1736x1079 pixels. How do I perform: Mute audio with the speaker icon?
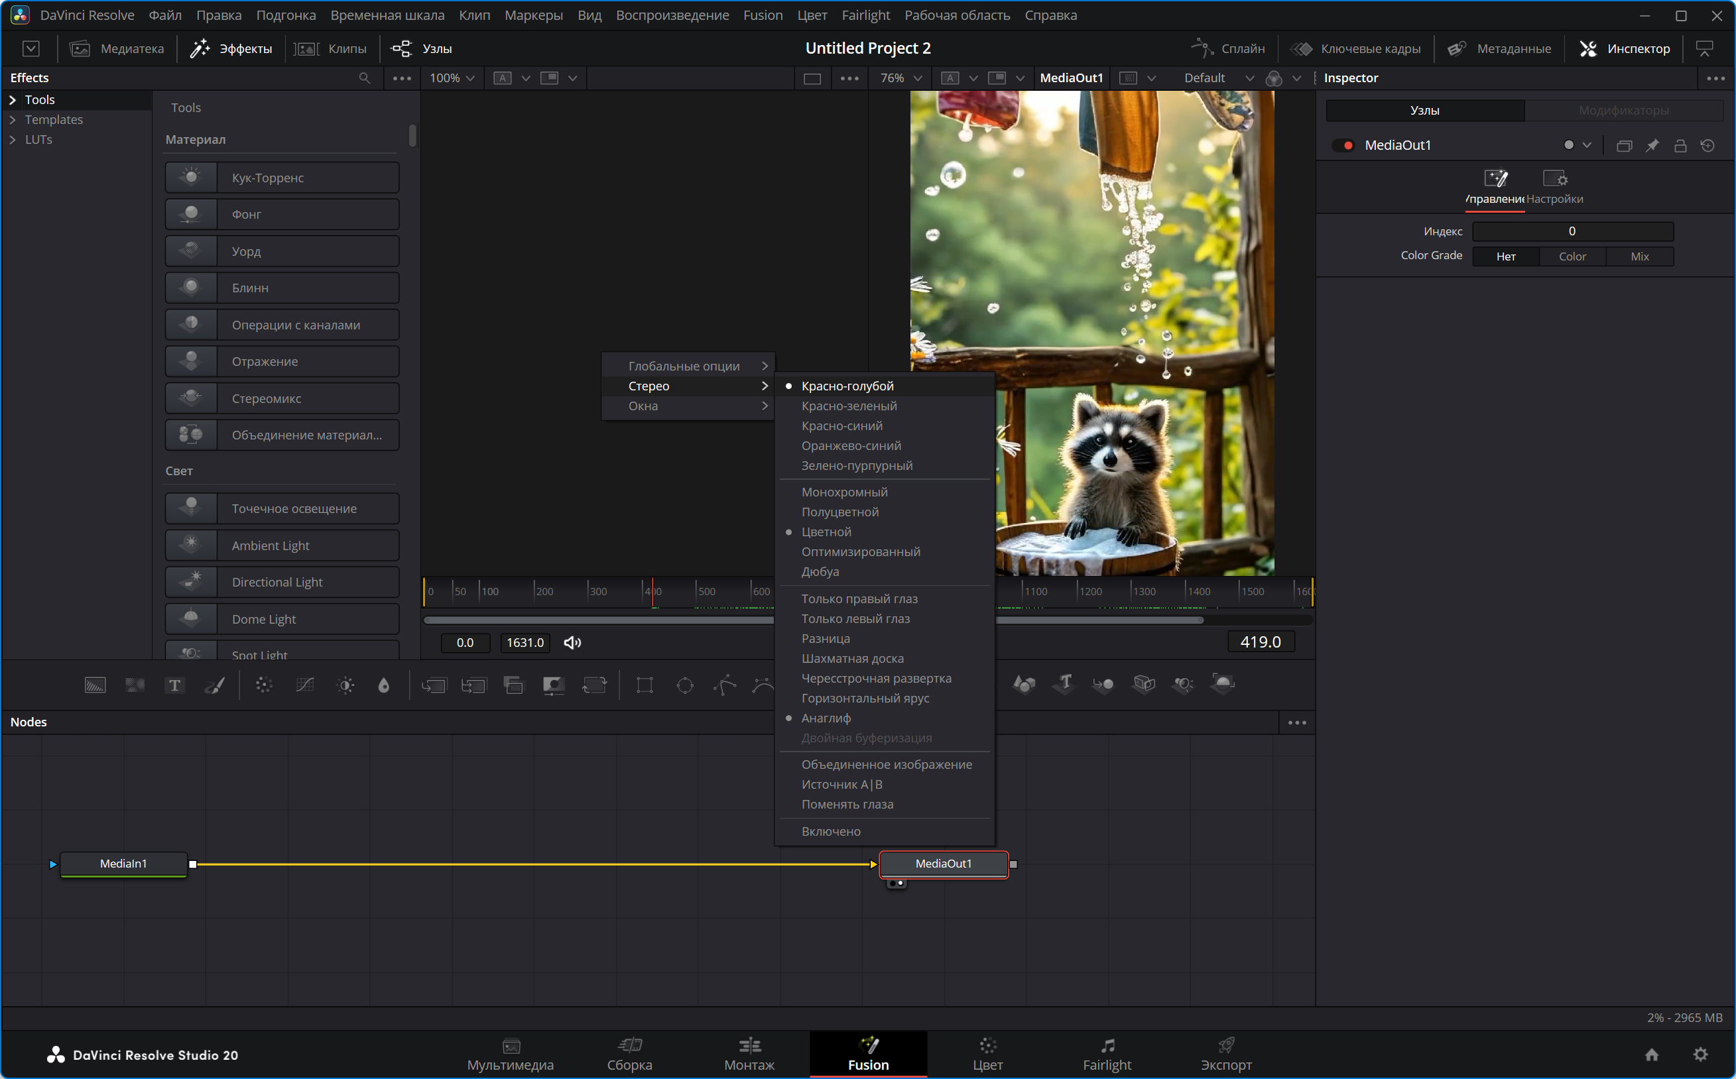(572, 642)
